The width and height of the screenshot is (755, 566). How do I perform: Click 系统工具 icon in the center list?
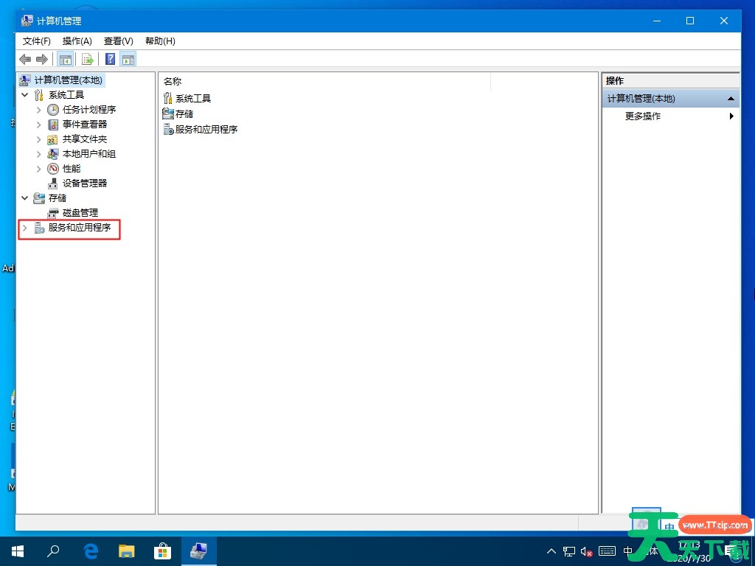coord(167,98)
